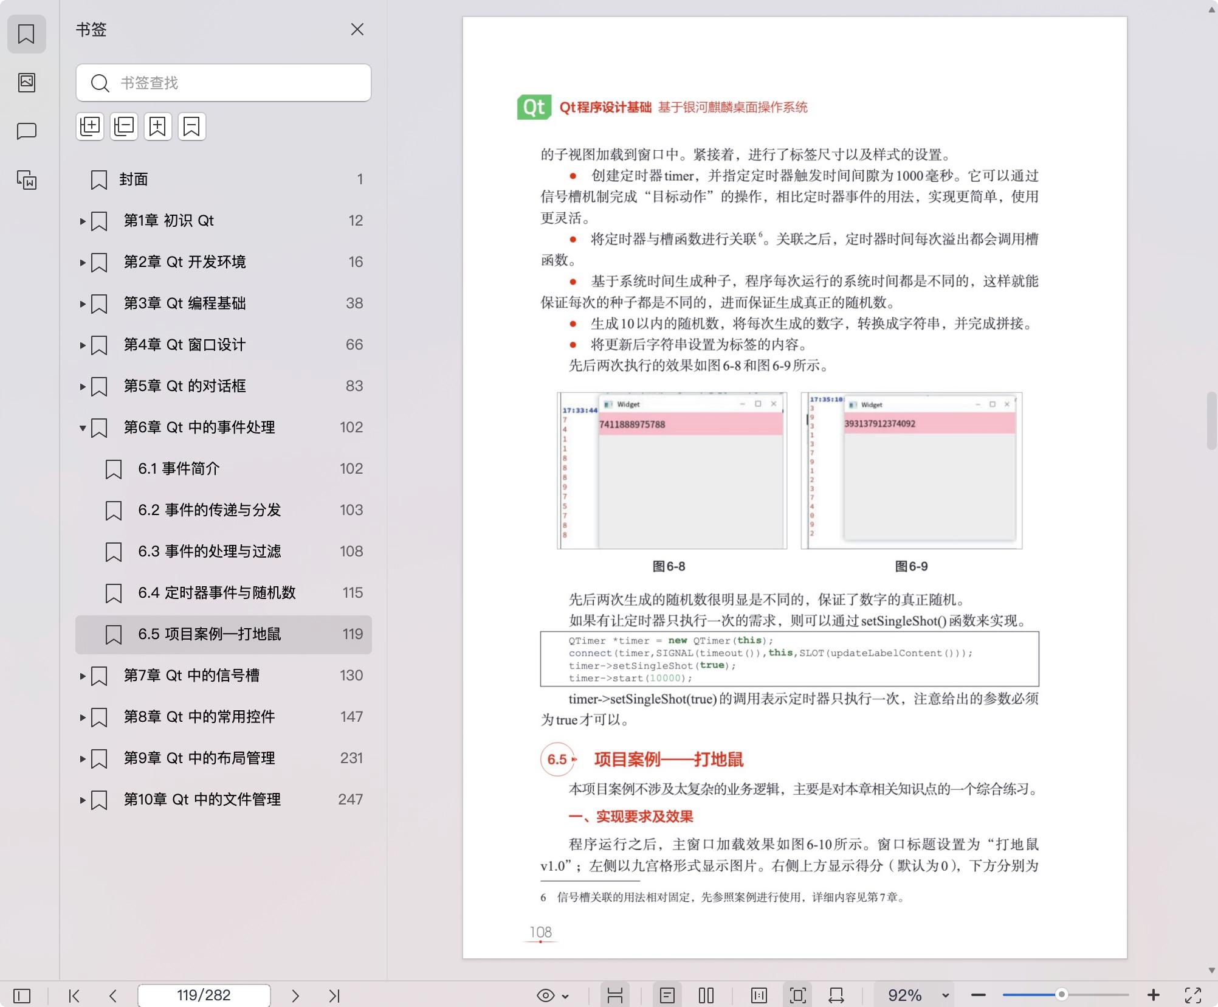
Task: Go to the next page
Action: pyautogui.click(x=295, y=995)
